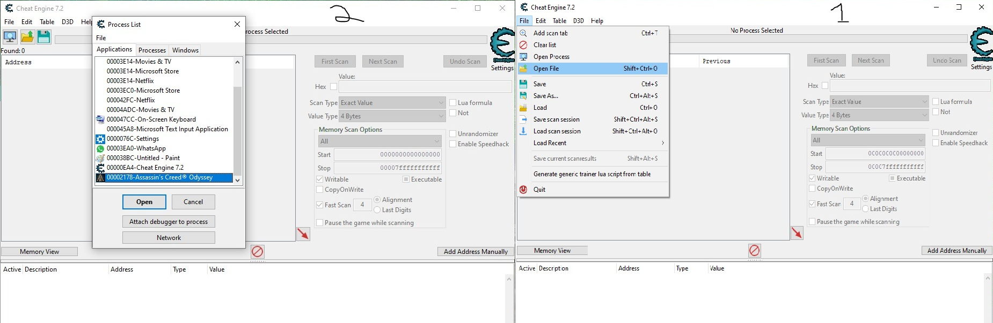Switch to the Processes tab
Screen dimensions: 993x323
tap(152, 50)
